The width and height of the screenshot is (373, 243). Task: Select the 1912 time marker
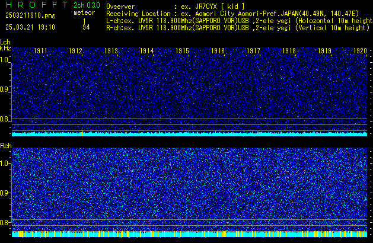click(76, 51)
